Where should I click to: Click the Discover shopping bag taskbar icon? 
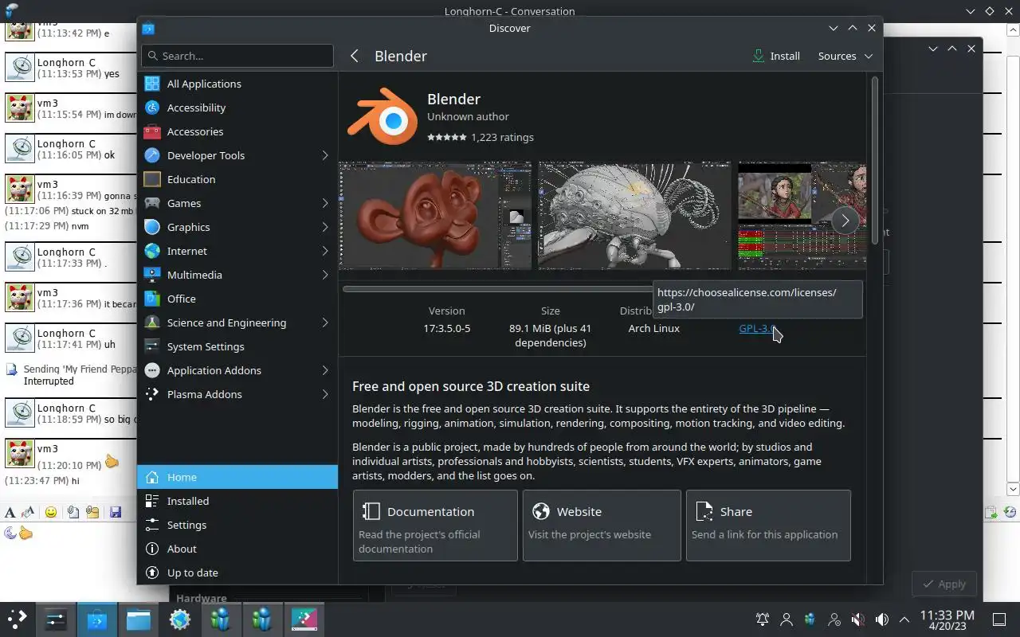(96, 619)
